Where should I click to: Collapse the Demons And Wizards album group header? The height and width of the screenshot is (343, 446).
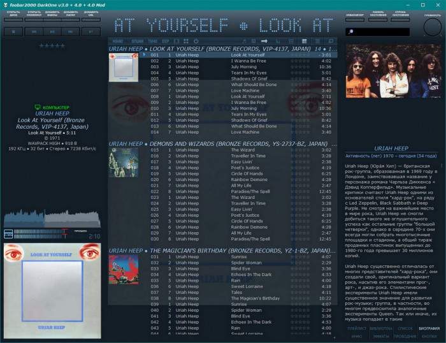tap(222, 143)
